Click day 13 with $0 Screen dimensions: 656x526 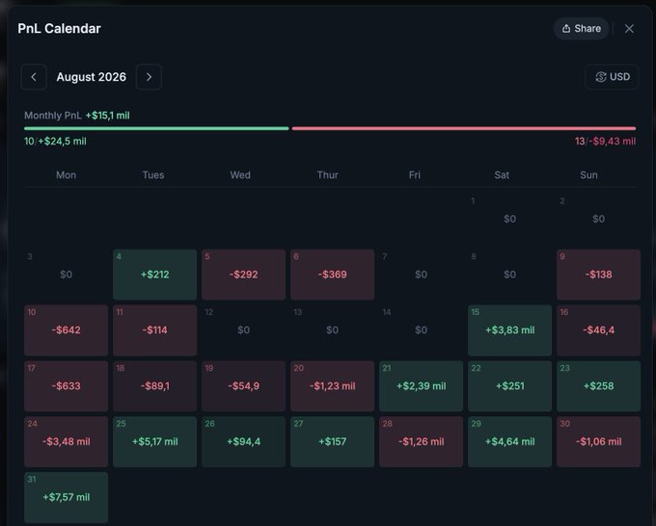tap(332, 330)
